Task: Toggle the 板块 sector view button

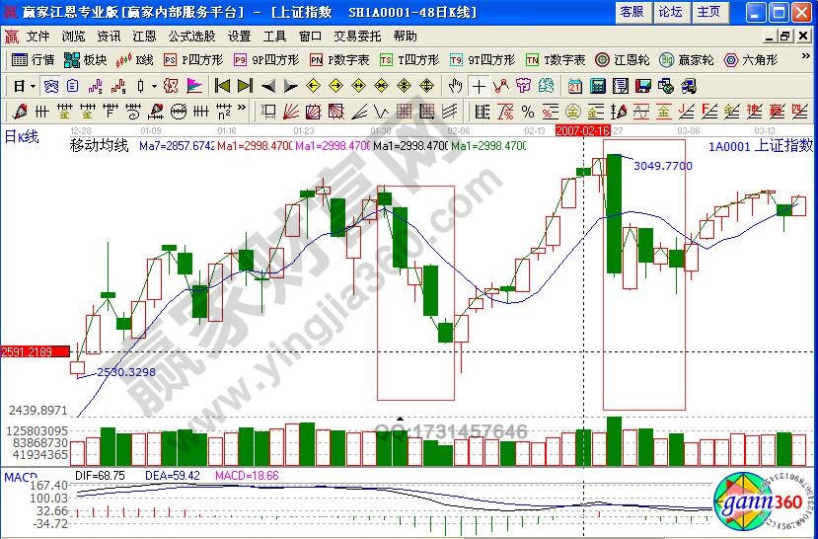Action: [86, 59]
